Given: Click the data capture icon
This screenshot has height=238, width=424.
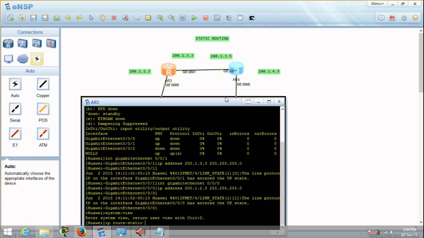Looking at the screenshot, I should [217, 18].
